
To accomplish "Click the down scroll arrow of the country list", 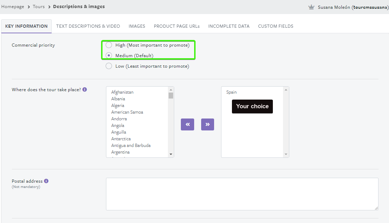I will (171, 154).
